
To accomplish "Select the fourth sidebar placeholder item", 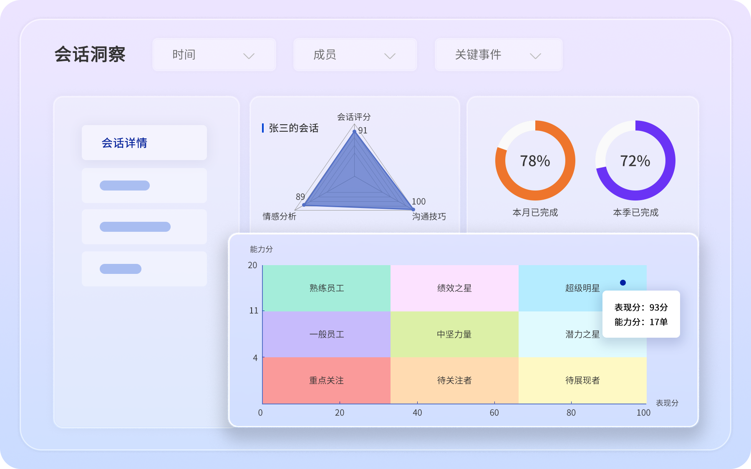I will (144, 269).
